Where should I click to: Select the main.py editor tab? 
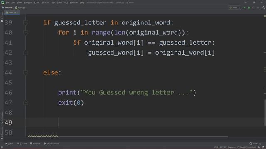(12, 12)
